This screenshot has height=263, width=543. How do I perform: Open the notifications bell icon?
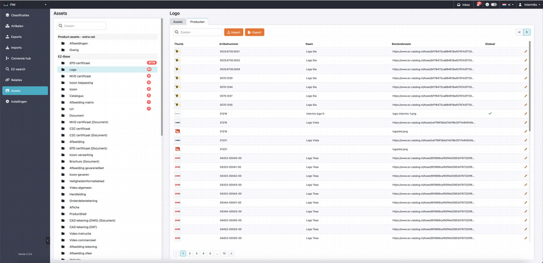[478, 4]
